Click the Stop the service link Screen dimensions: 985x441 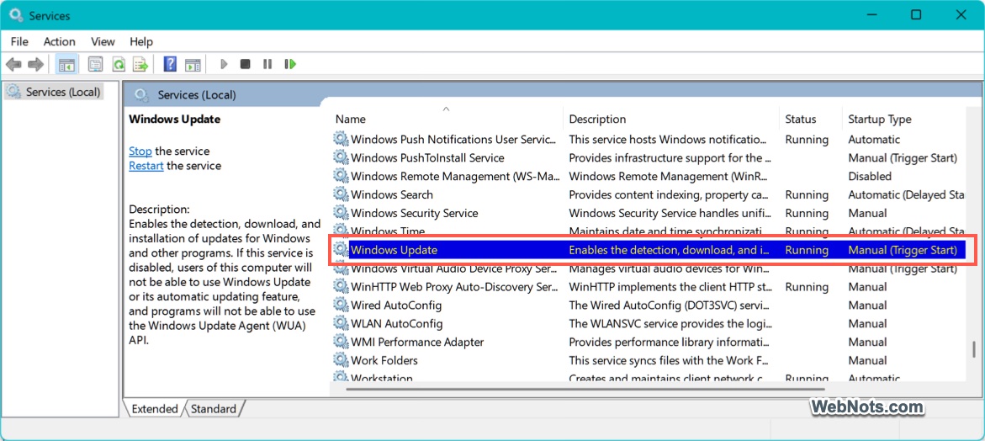140,151
